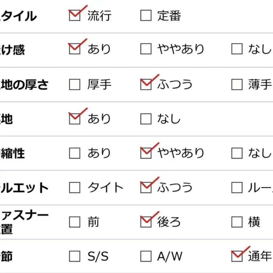Uncheck the 通年 season checkbox
Viewport: 273px width, 273px height.
pos(237,256)
